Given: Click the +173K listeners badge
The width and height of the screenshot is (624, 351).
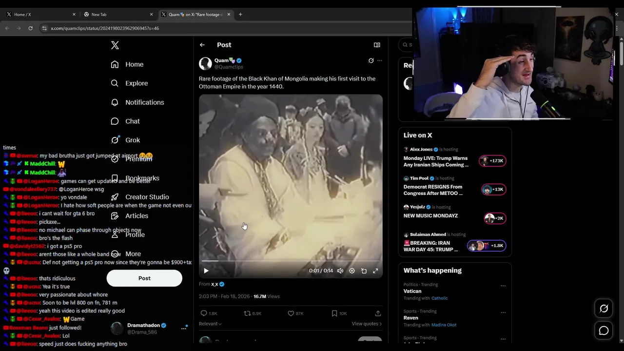Looking at the screenshot, I should 493,161.
